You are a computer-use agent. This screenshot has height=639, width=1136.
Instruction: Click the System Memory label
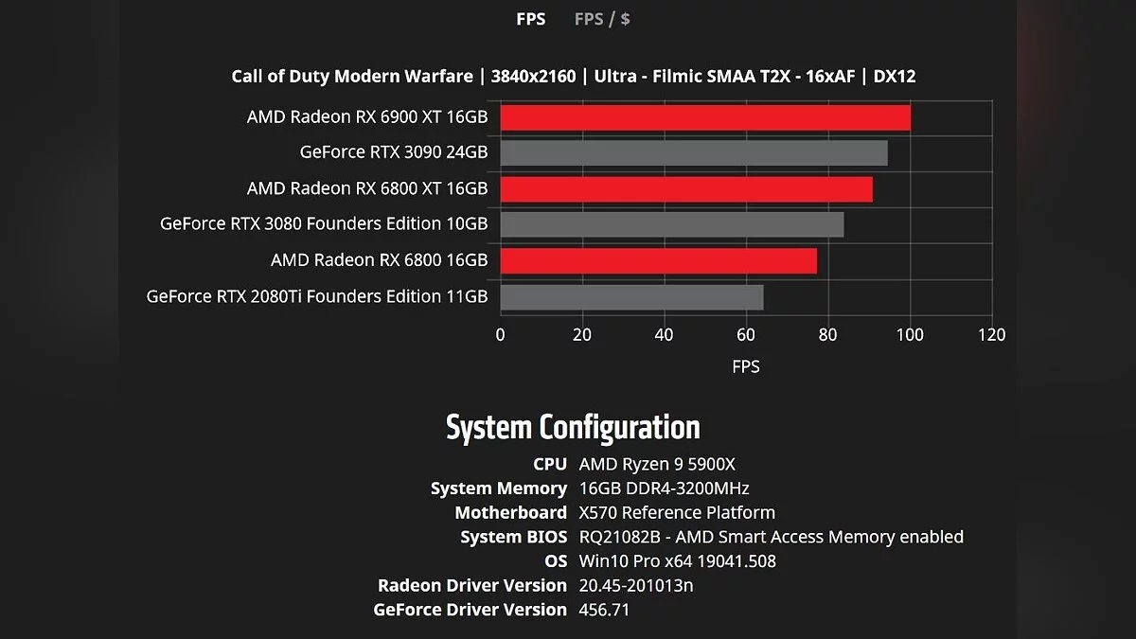pyautogui.click(x=499, y=488)
